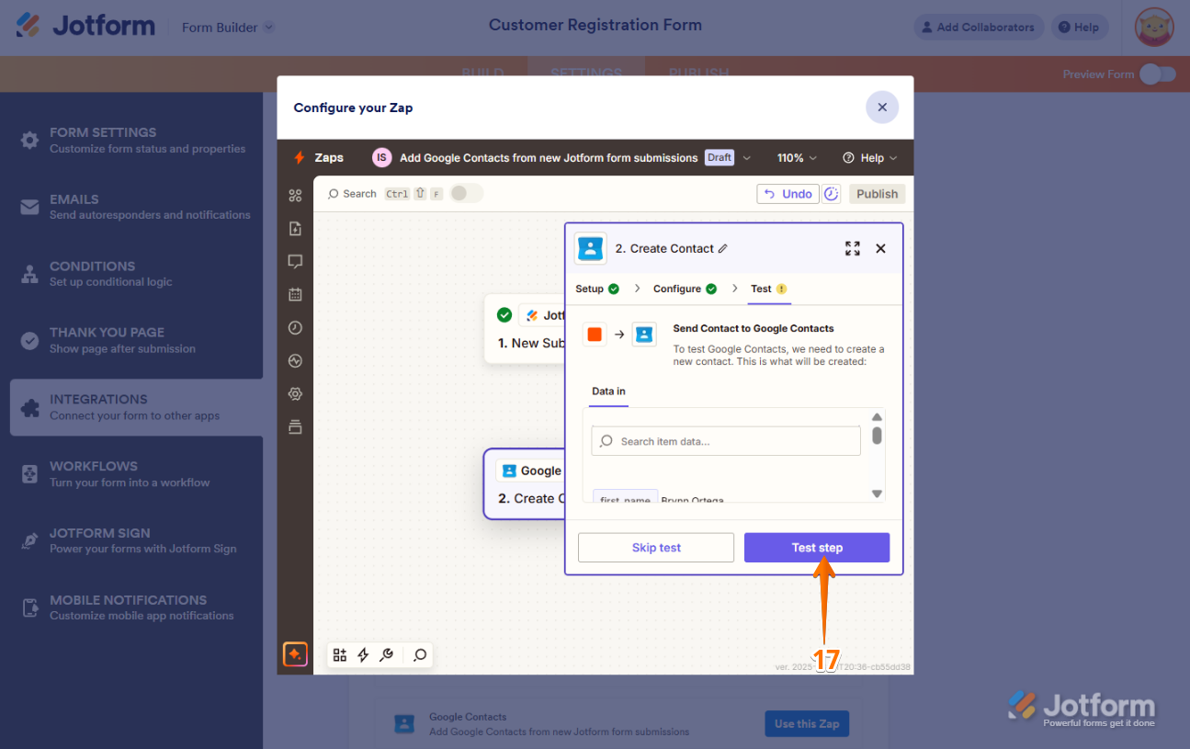Close the Configure your Zap dialog
1190x749 pixels.
point(882,108)
